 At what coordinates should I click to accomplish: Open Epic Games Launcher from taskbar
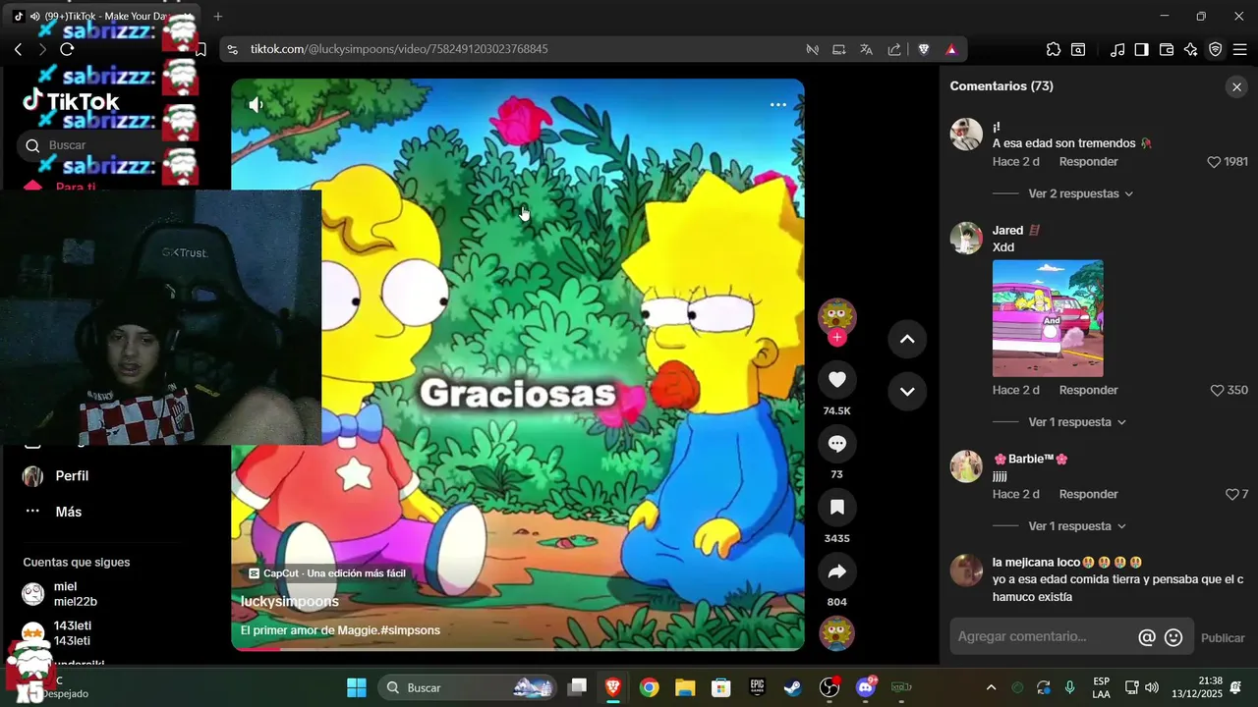(757, 687)
